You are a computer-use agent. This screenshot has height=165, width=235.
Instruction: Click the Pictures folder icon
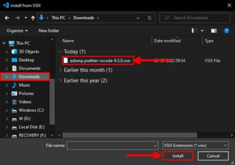click(14, 93)
